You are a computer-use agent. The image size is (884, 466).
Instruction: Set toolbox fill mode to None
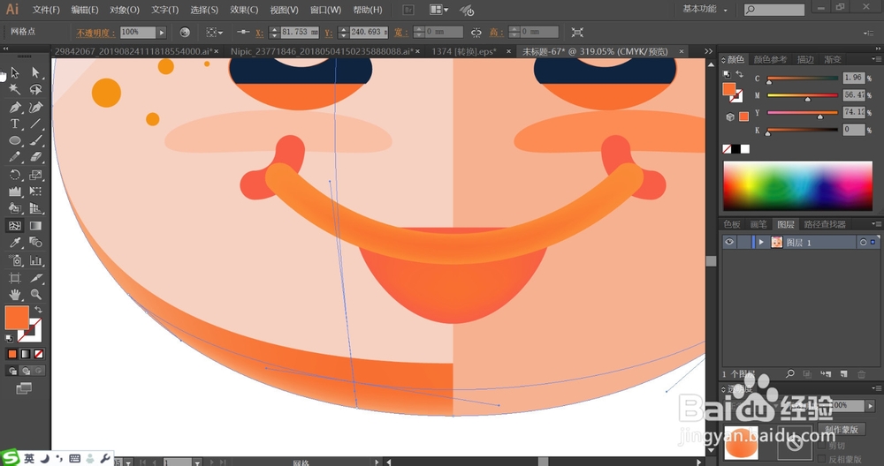(38, 354)
